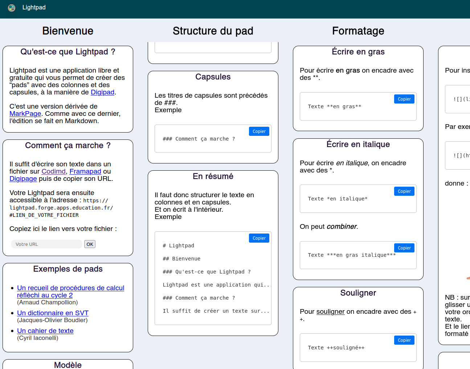The height and width of the screenshot is (369, 470).
Task: Open the Digipage link
Action: [x=23, y=179]
